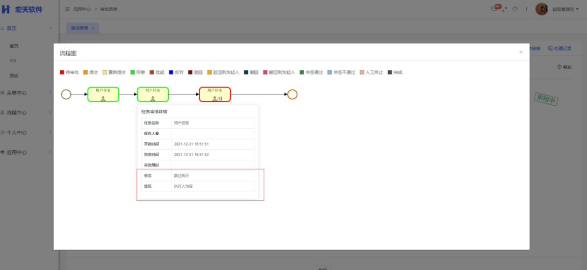Click the 跳过执行 status value

(182, 176)
